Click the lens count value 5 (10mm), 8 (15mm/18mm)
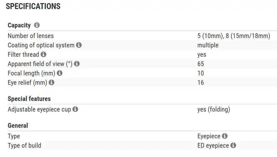277x157 pixels. pyautogui.click(x=234, y=36)
